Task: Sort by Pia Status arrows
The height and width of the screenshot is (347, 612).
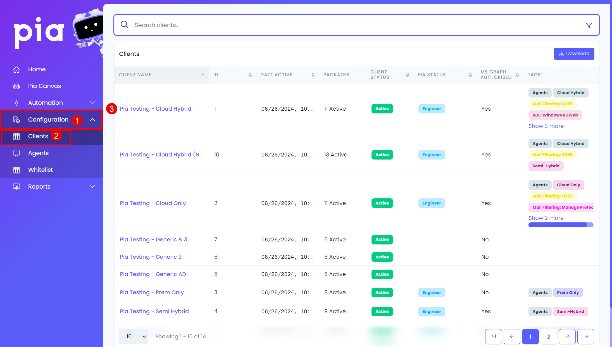Action: (470, 75)
